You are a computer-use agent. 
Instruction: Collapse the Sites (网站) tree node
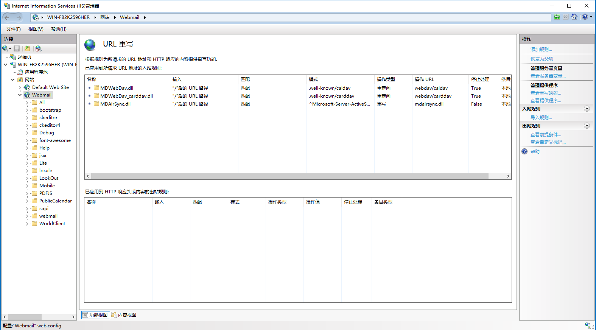pos(13,80)
